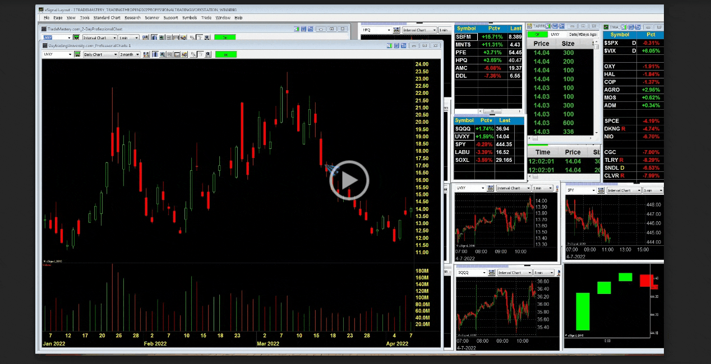
Task: Zoom in using the TradeMastery chart toolbar magnifier
Action: pyautogui.click(x=161, y=38)
